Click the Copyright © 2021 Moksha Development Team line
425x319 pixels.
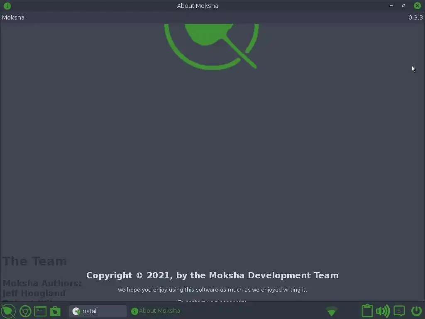click(212, 275)
